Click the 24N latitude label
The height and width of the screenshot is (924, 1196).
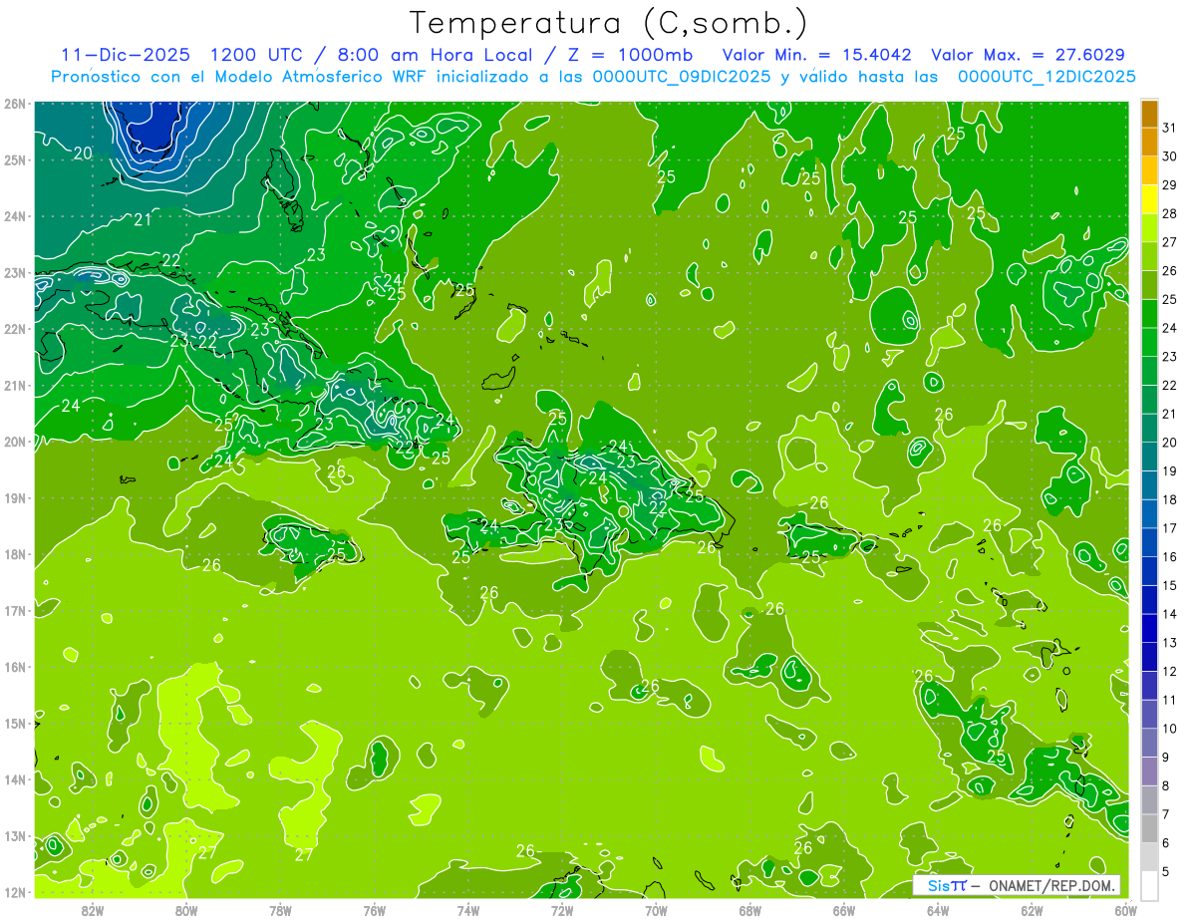15,216
